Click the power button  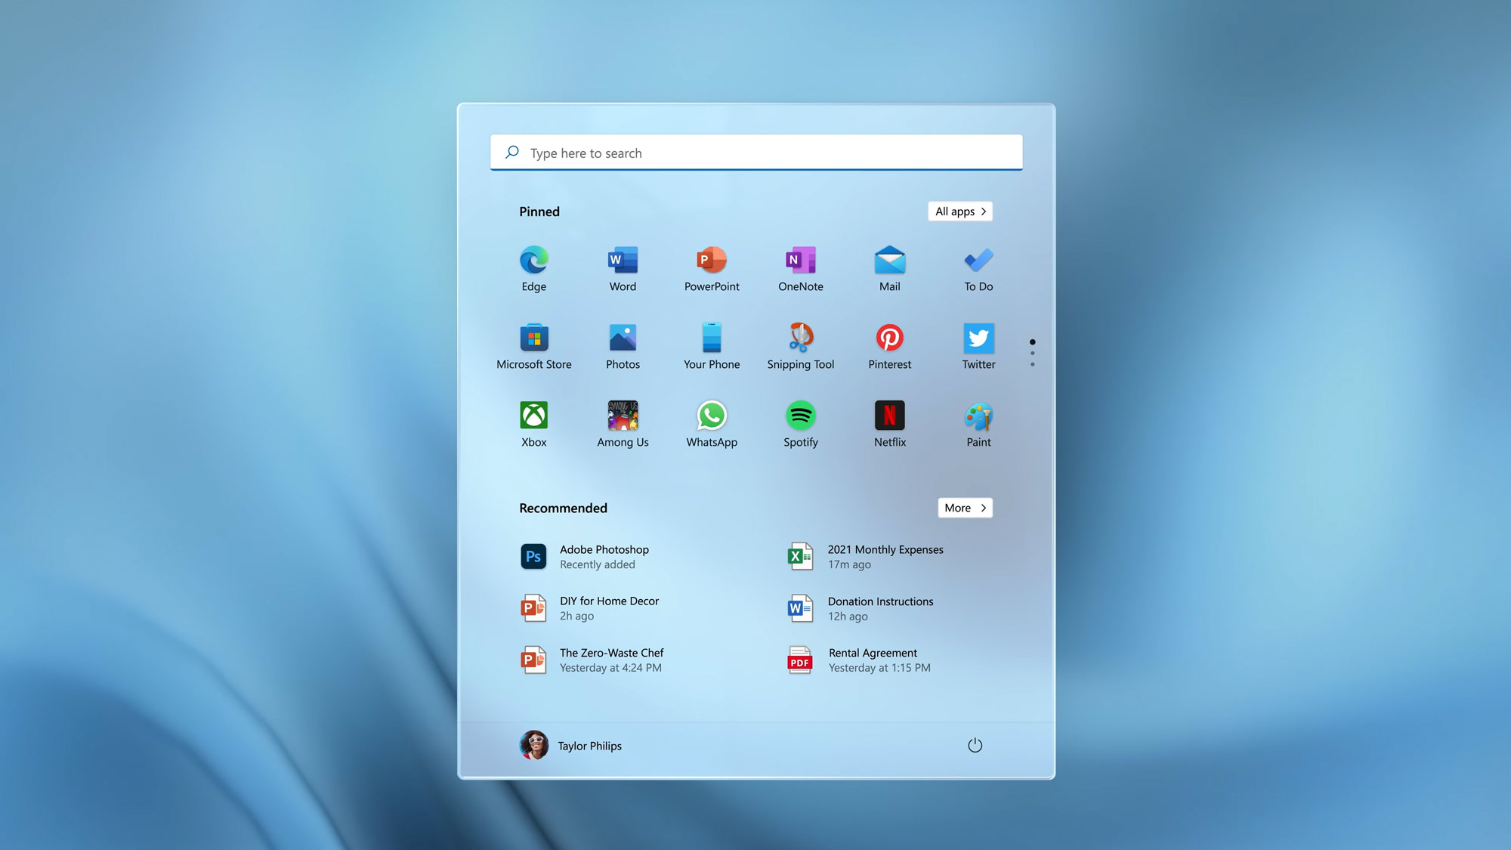coord(975,745)
